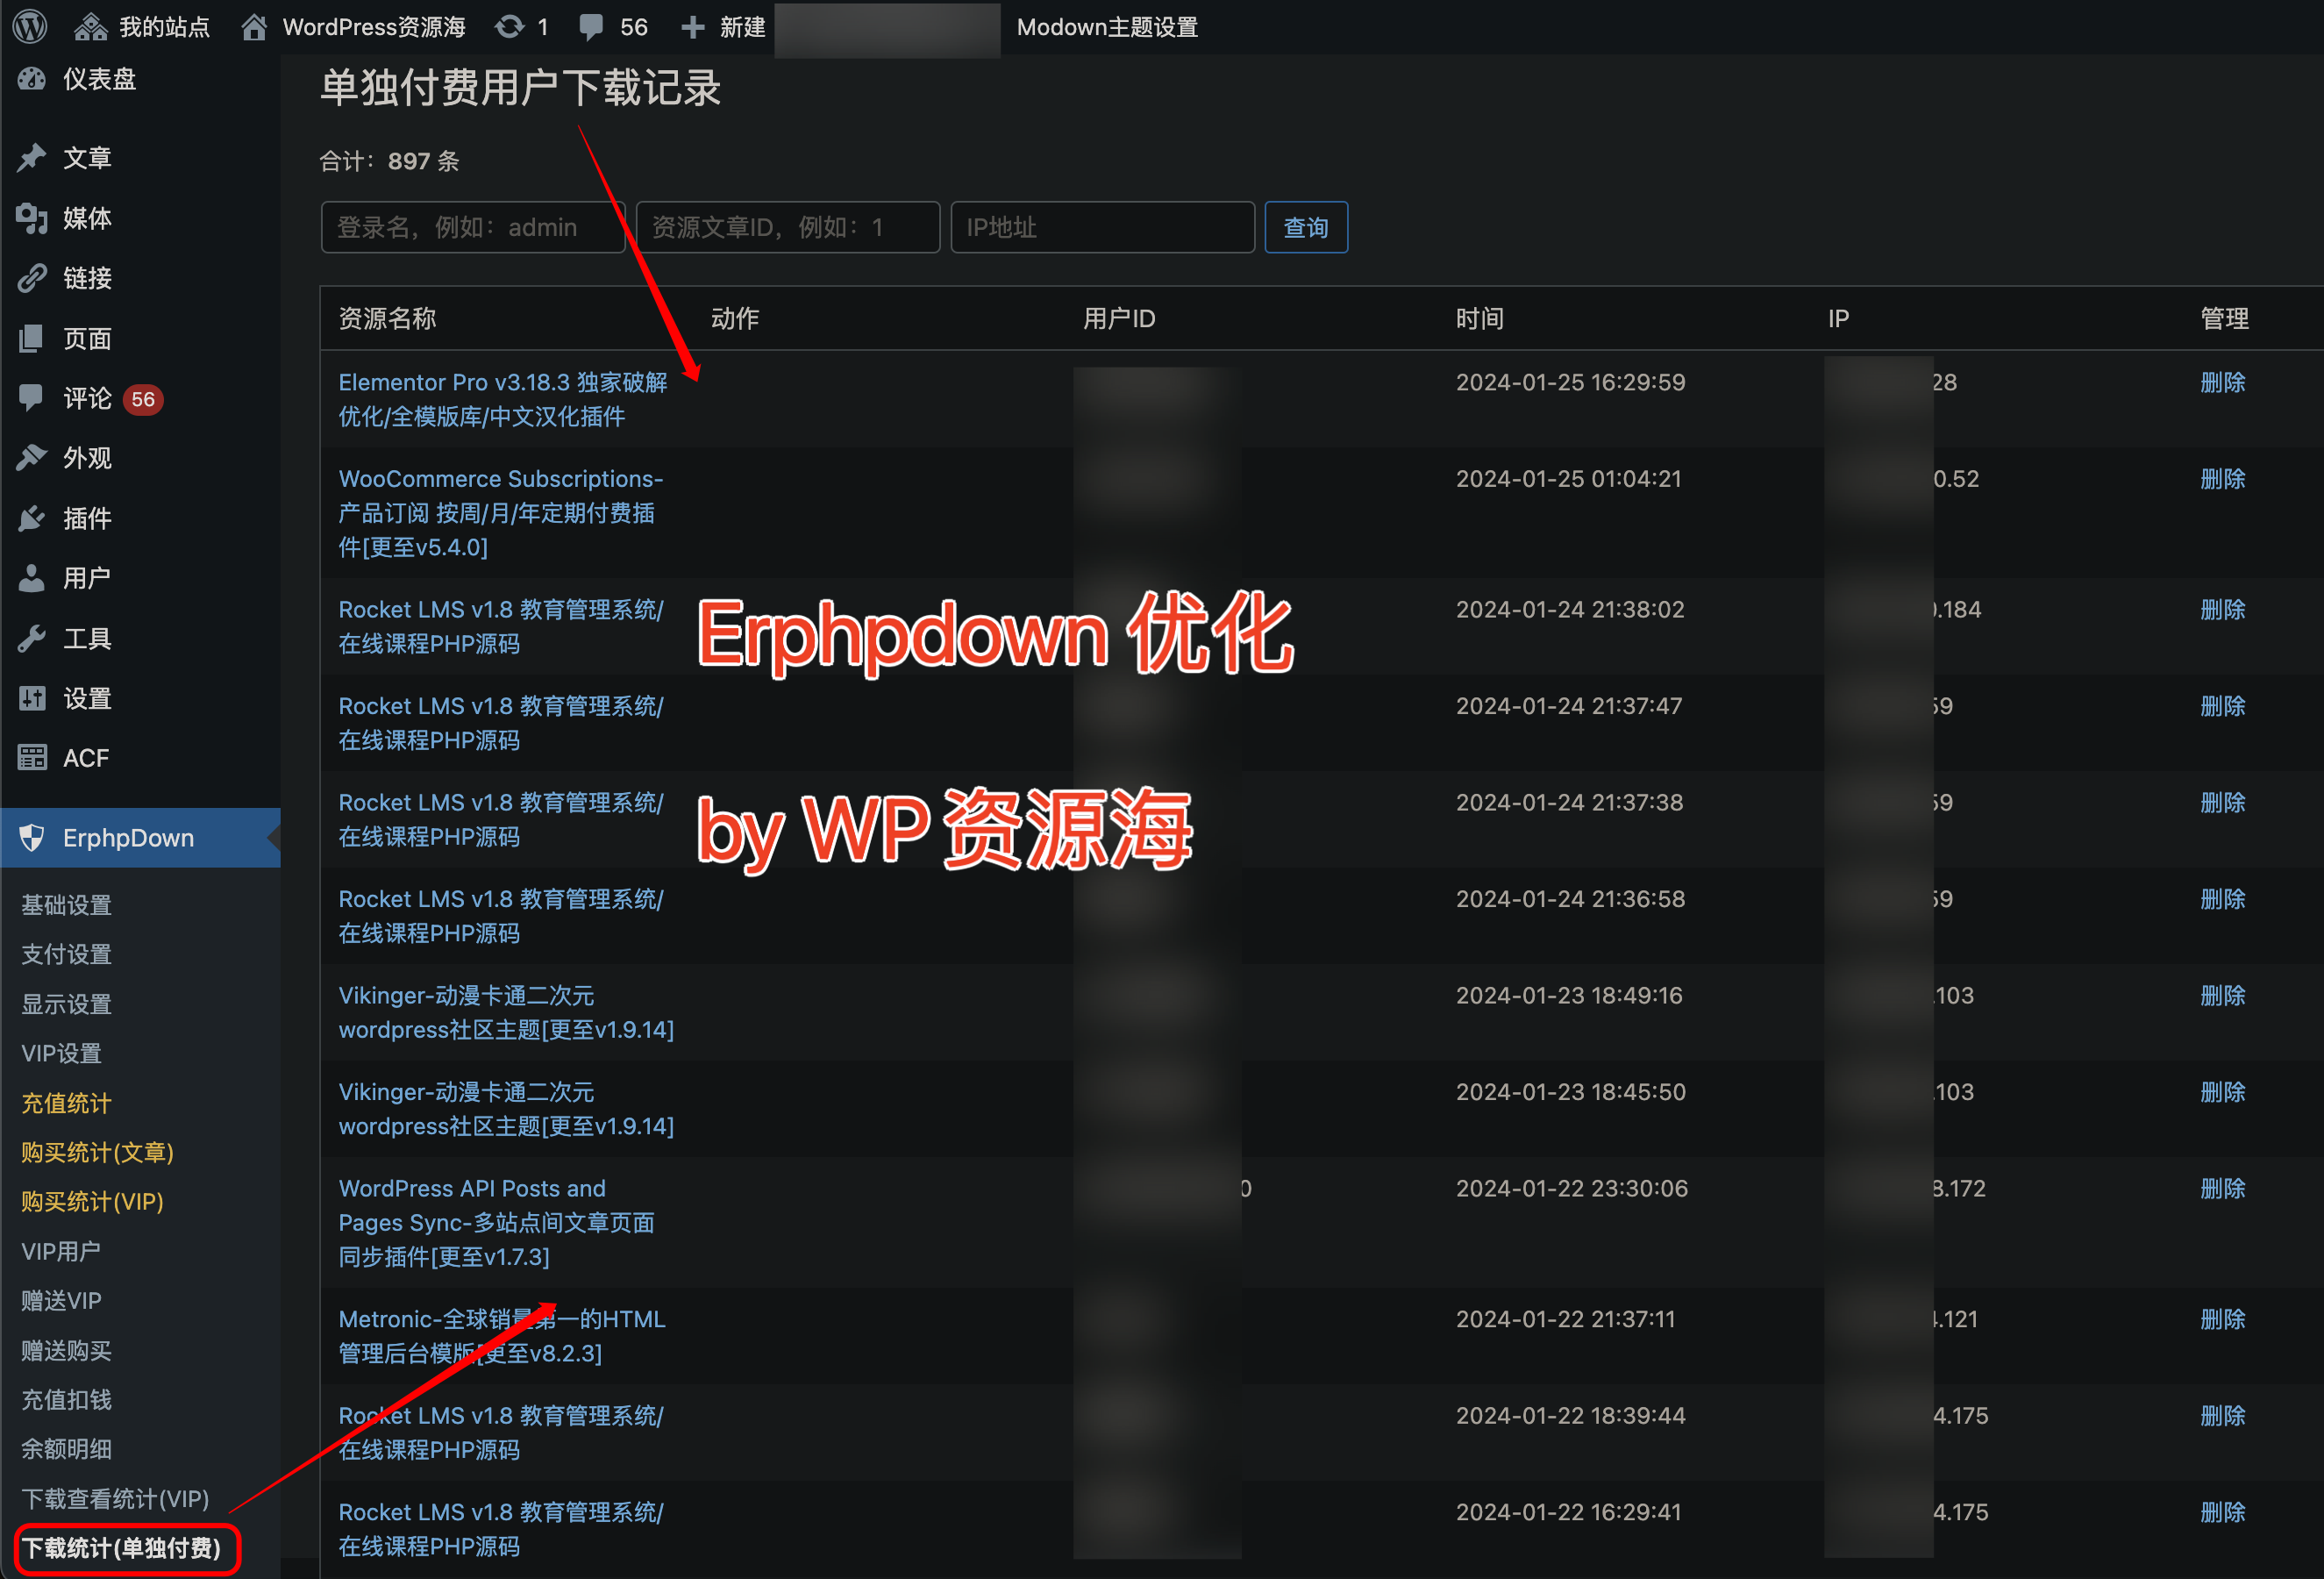Click the wrench icon for 工具

[32, 638]
